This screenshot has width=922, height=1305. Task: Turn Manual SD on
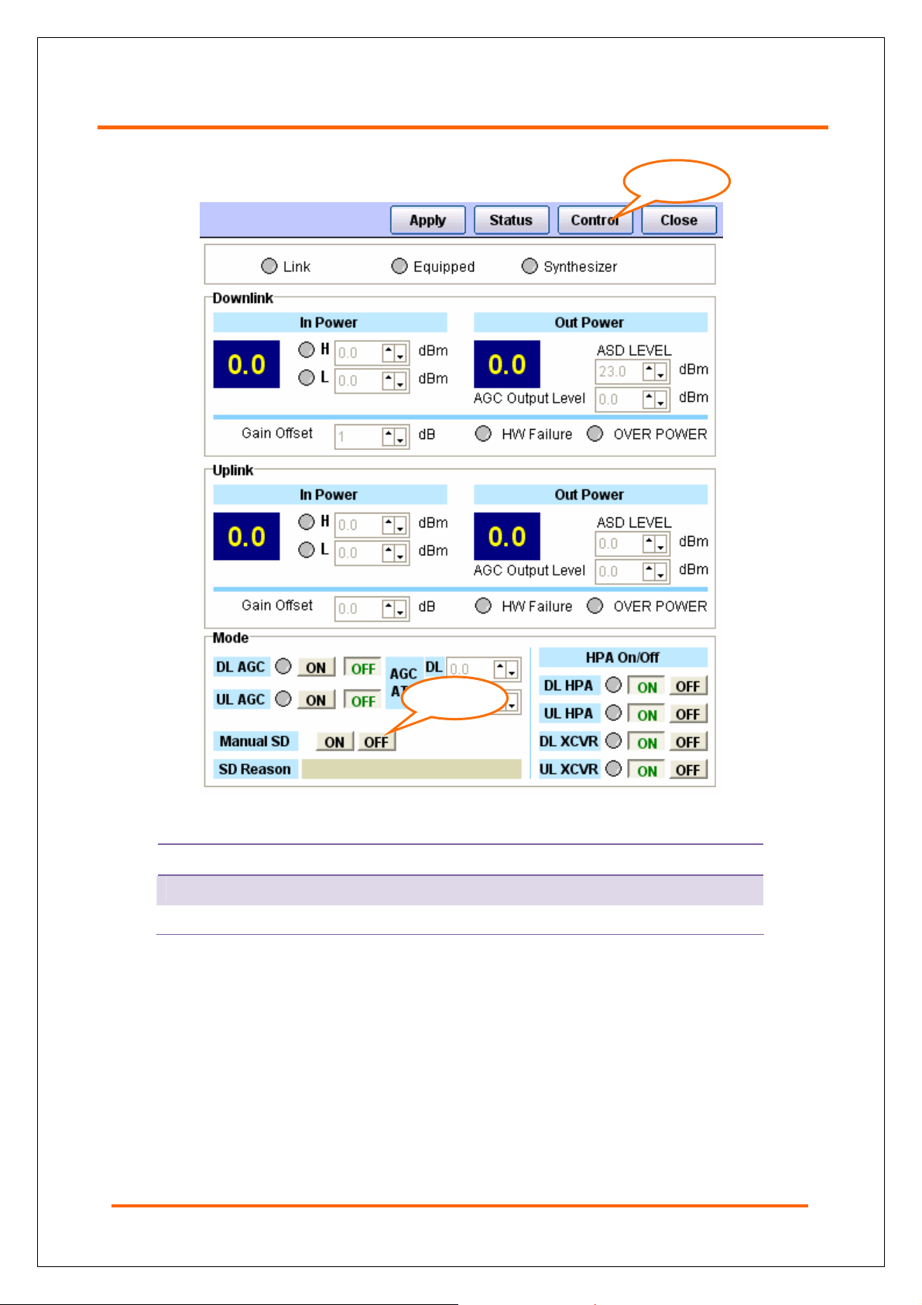coord(334,741)
